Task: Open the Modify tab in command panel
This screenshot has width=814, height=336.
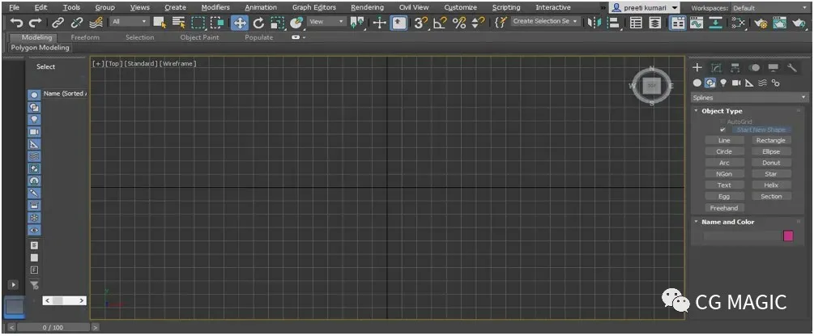Action: tap(716, 67)
